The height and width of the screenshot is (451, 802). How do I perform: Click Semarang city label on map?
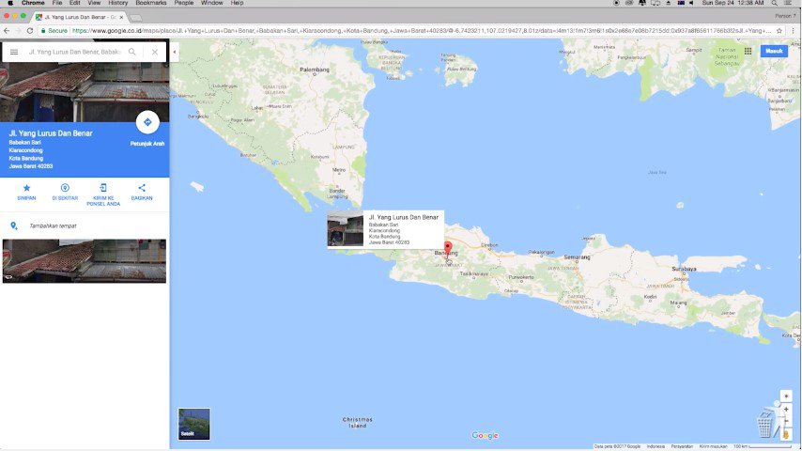[577, 257]
